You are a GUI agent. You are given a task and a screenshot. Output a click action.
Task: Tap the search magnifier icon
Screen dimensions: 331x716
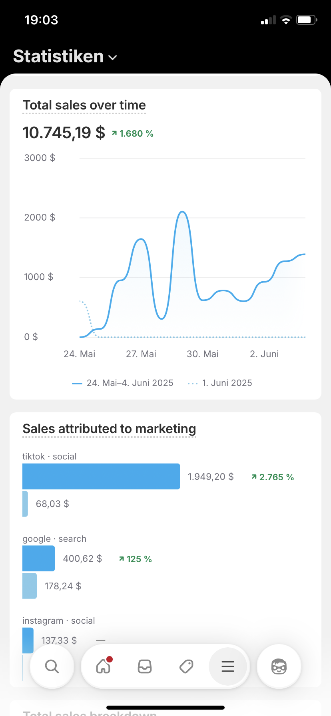point(52,666)
